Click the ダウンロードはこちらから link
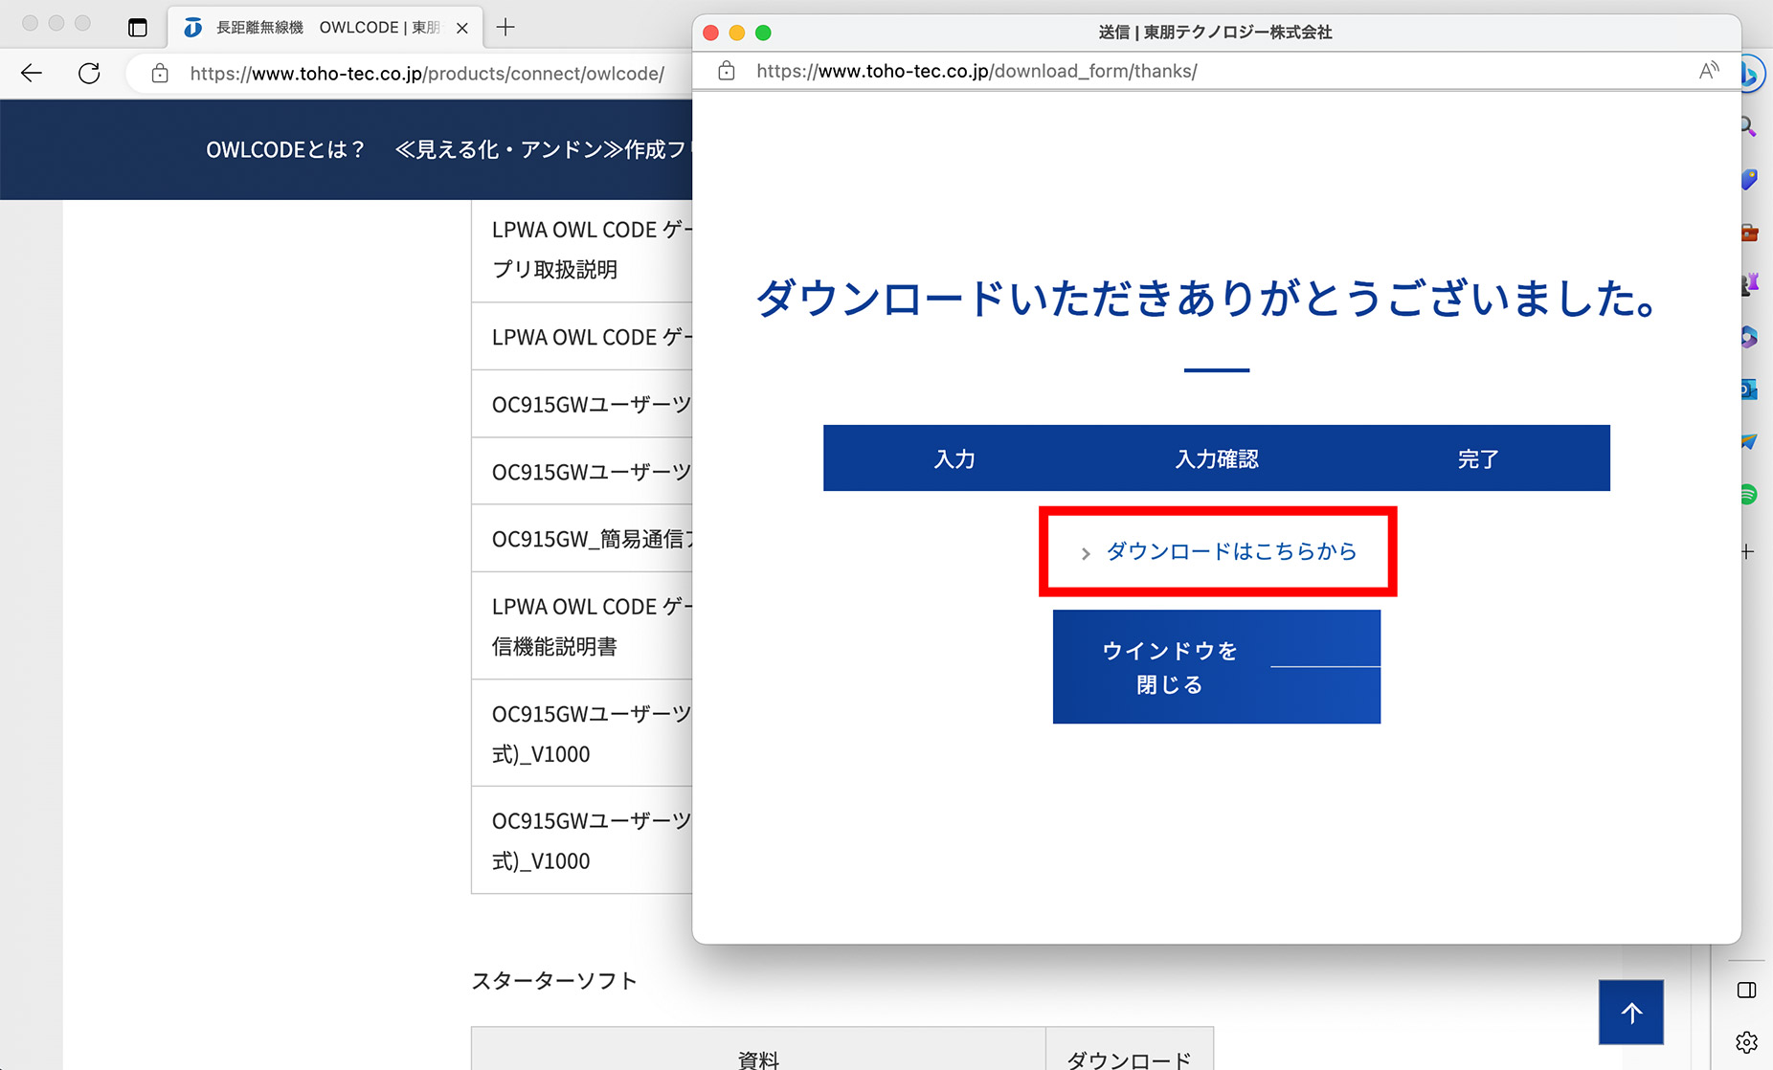Image resolution: width=1773 pixels, height=1070 pixels. [1230, 552]
